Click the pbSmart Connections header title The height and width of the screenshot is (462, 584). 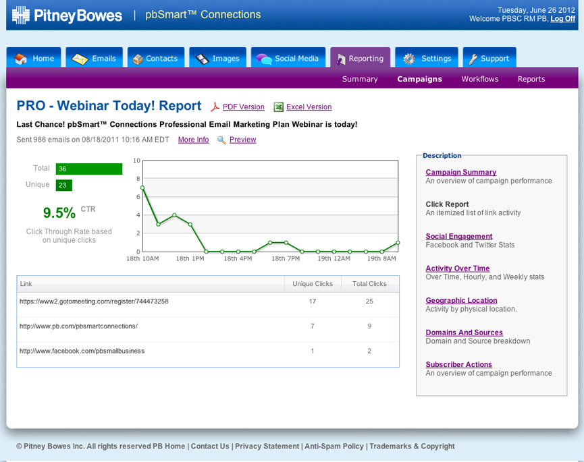point(203,15)
